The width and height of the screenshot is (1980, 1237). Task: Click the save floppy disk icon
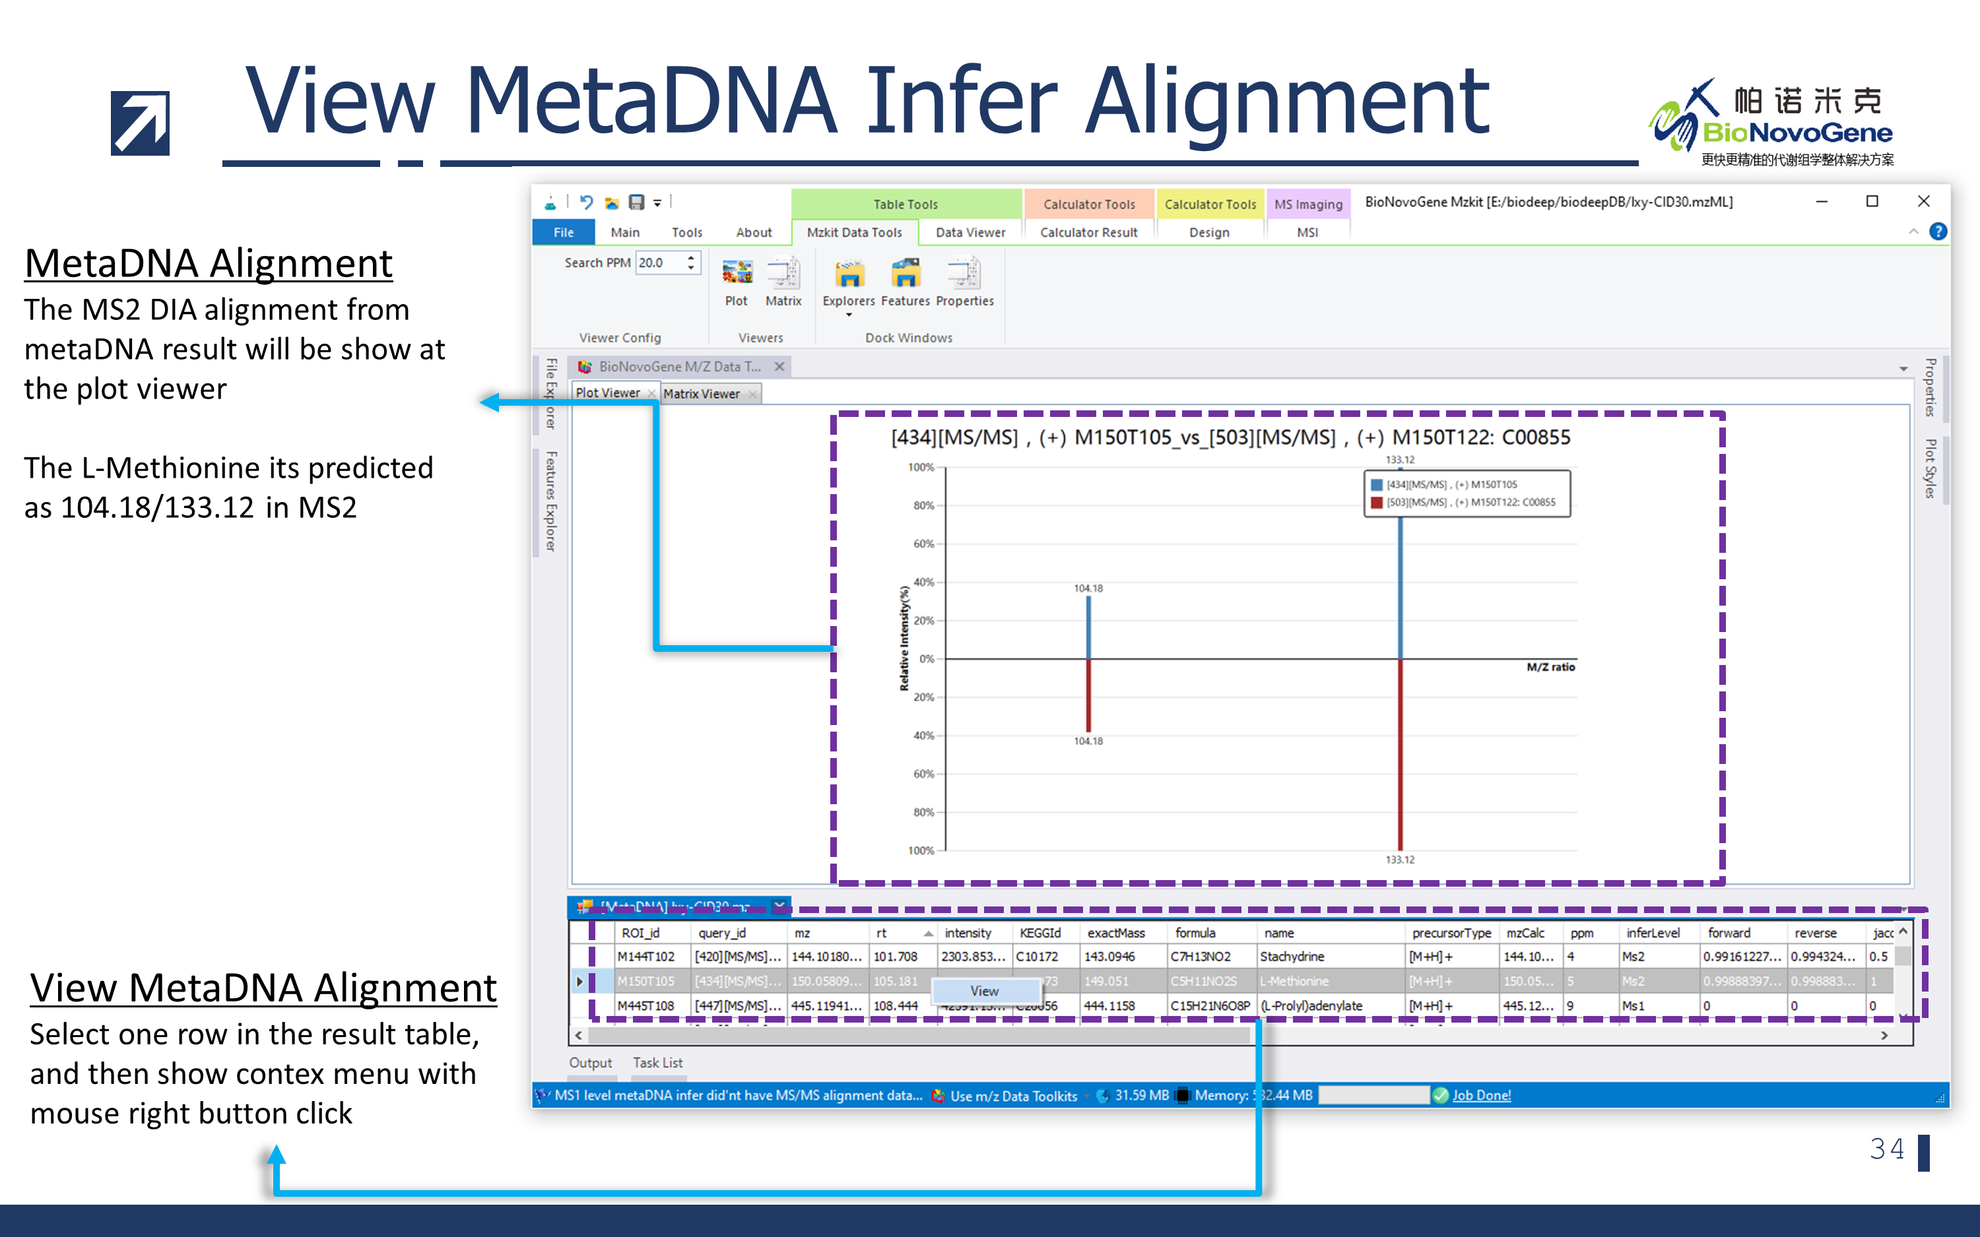coord(636,202)
